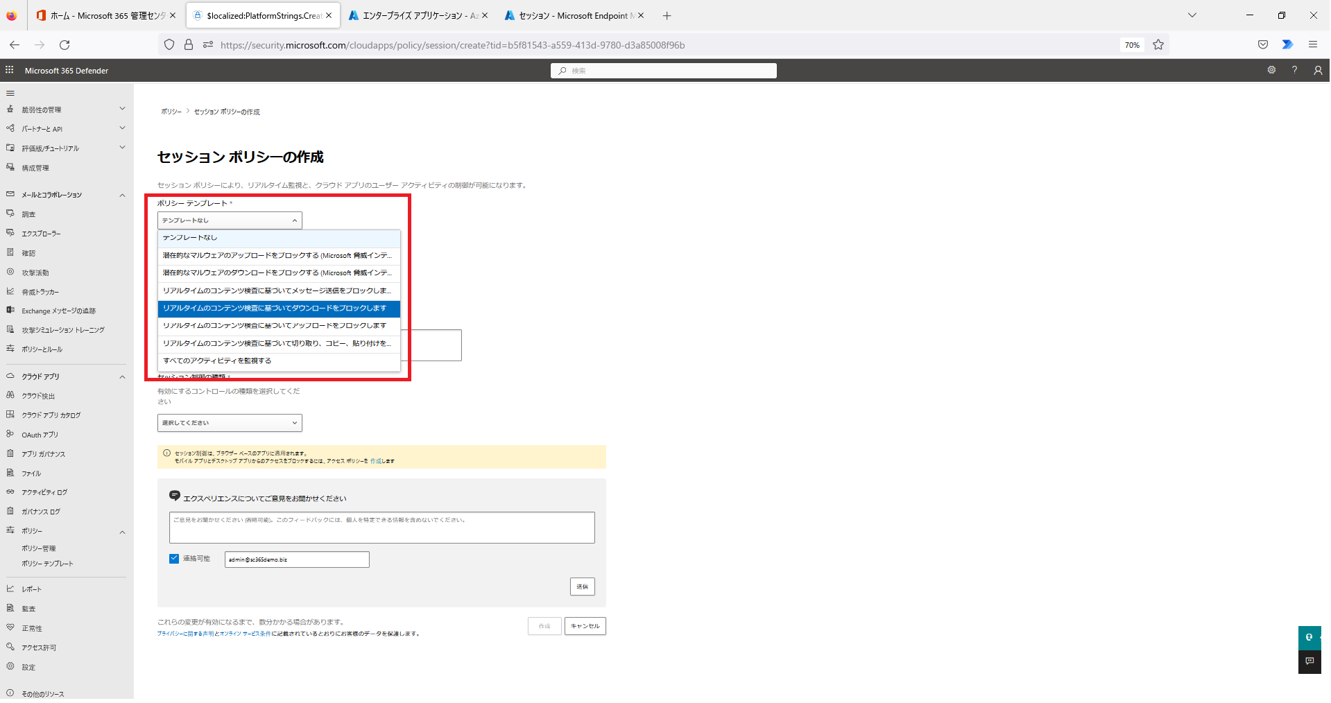Image resolution: width=1331 pixels, height=703 pixels.
Task: Click the キャンセル button
Action: [x=585, y=626]
